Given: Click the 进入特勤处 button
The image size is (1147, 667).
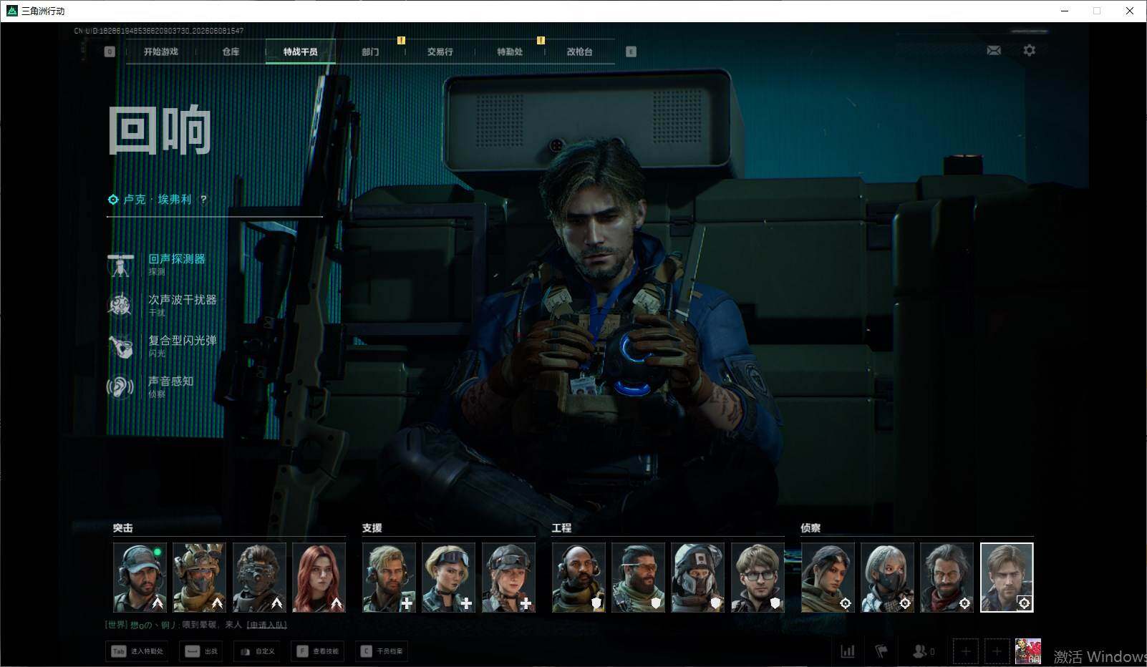Looking at the screenshot, I should tap(137, 651).
